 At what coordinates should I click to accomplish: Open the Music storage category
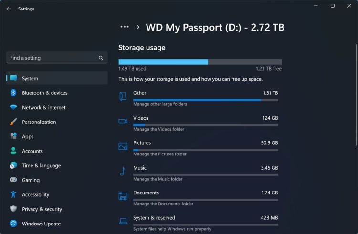198,172
